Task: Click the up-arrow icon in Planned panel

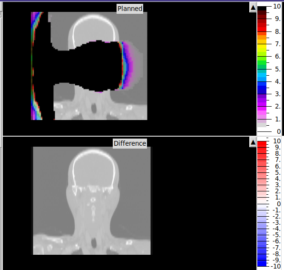Action: point(253,8)
